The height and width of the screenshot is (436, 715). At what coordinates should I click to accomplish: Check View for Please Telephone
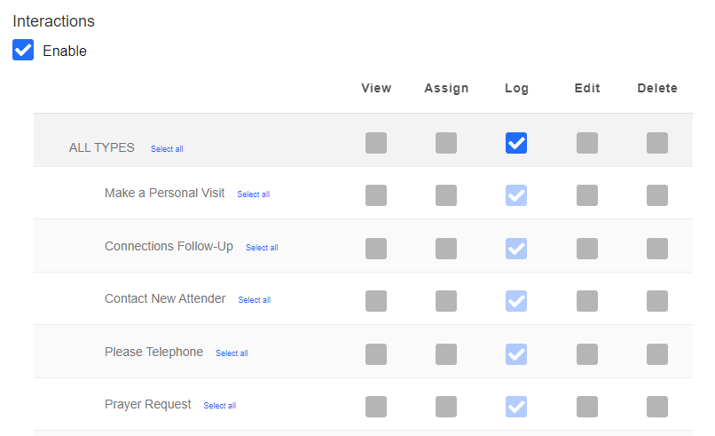pos(376,354)
